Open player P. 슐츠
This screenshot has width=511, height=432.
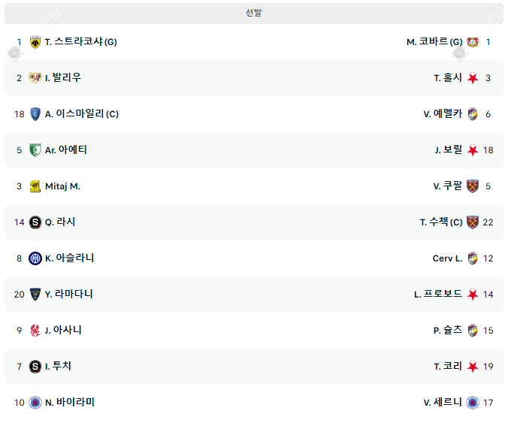point(448,331)
